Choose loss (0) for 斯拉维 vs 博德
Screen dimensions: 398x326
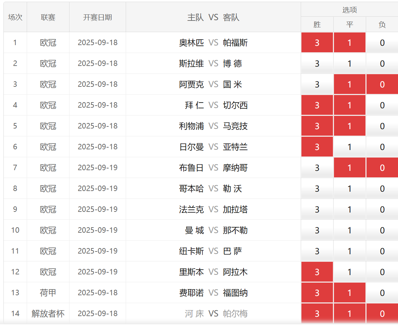[x=382, y=63]
